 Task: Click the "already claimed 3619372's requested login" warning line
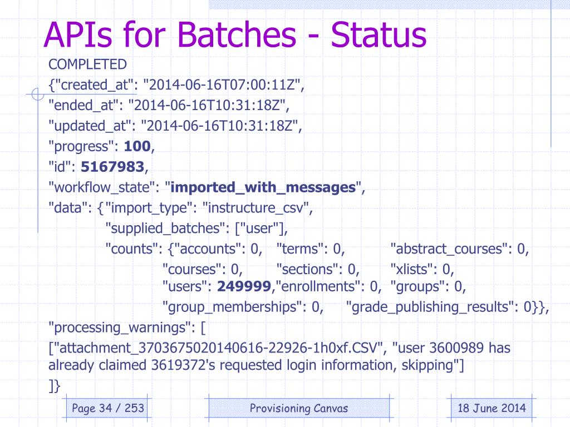[x=256, y=365]
